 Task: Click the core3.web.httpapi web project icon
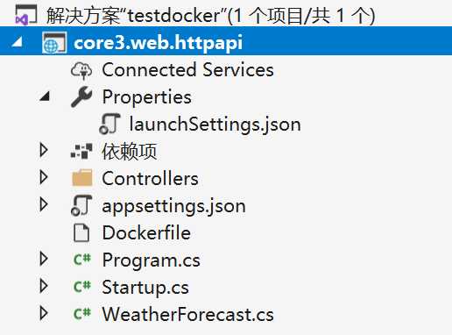[54, 43]
